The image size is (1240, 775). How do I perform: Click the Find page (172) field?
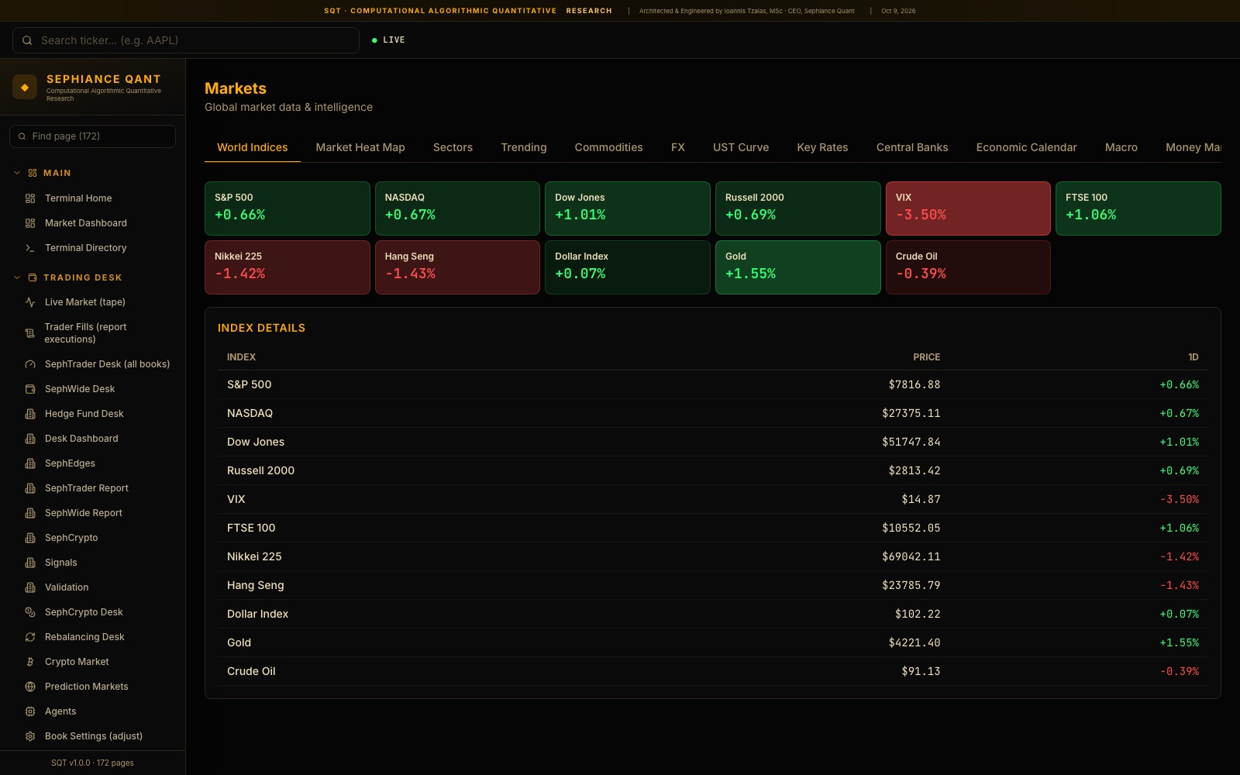coord(93,136)
